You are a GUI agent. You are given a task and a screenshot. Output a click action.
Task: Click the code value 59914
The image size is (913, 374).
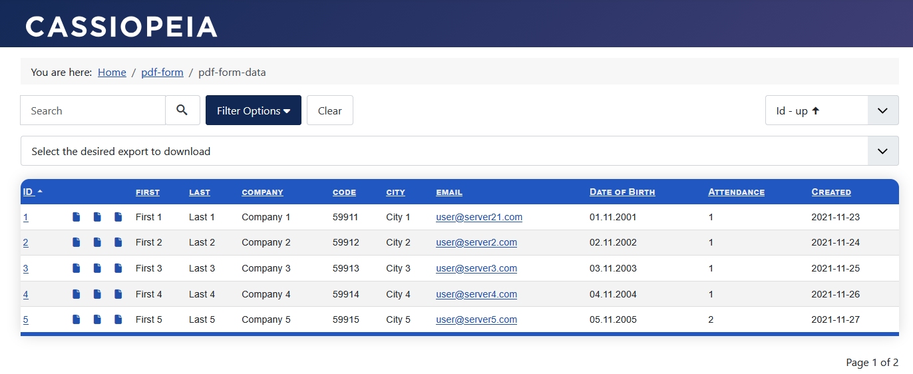point(346,294)
